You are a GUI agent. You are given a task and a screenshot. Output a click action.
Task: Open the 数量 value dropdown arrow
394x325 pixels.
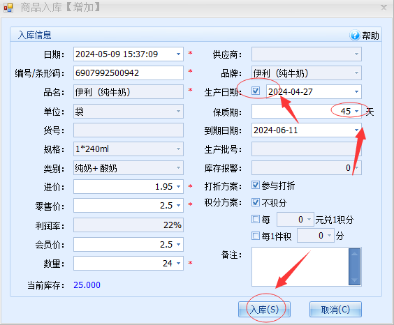click(x=178, y=264)
